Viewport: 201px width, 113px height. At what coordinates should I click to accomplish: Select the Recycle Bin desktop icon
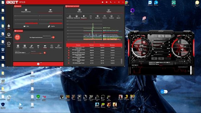pyautogui.click(x=3, y=50)
